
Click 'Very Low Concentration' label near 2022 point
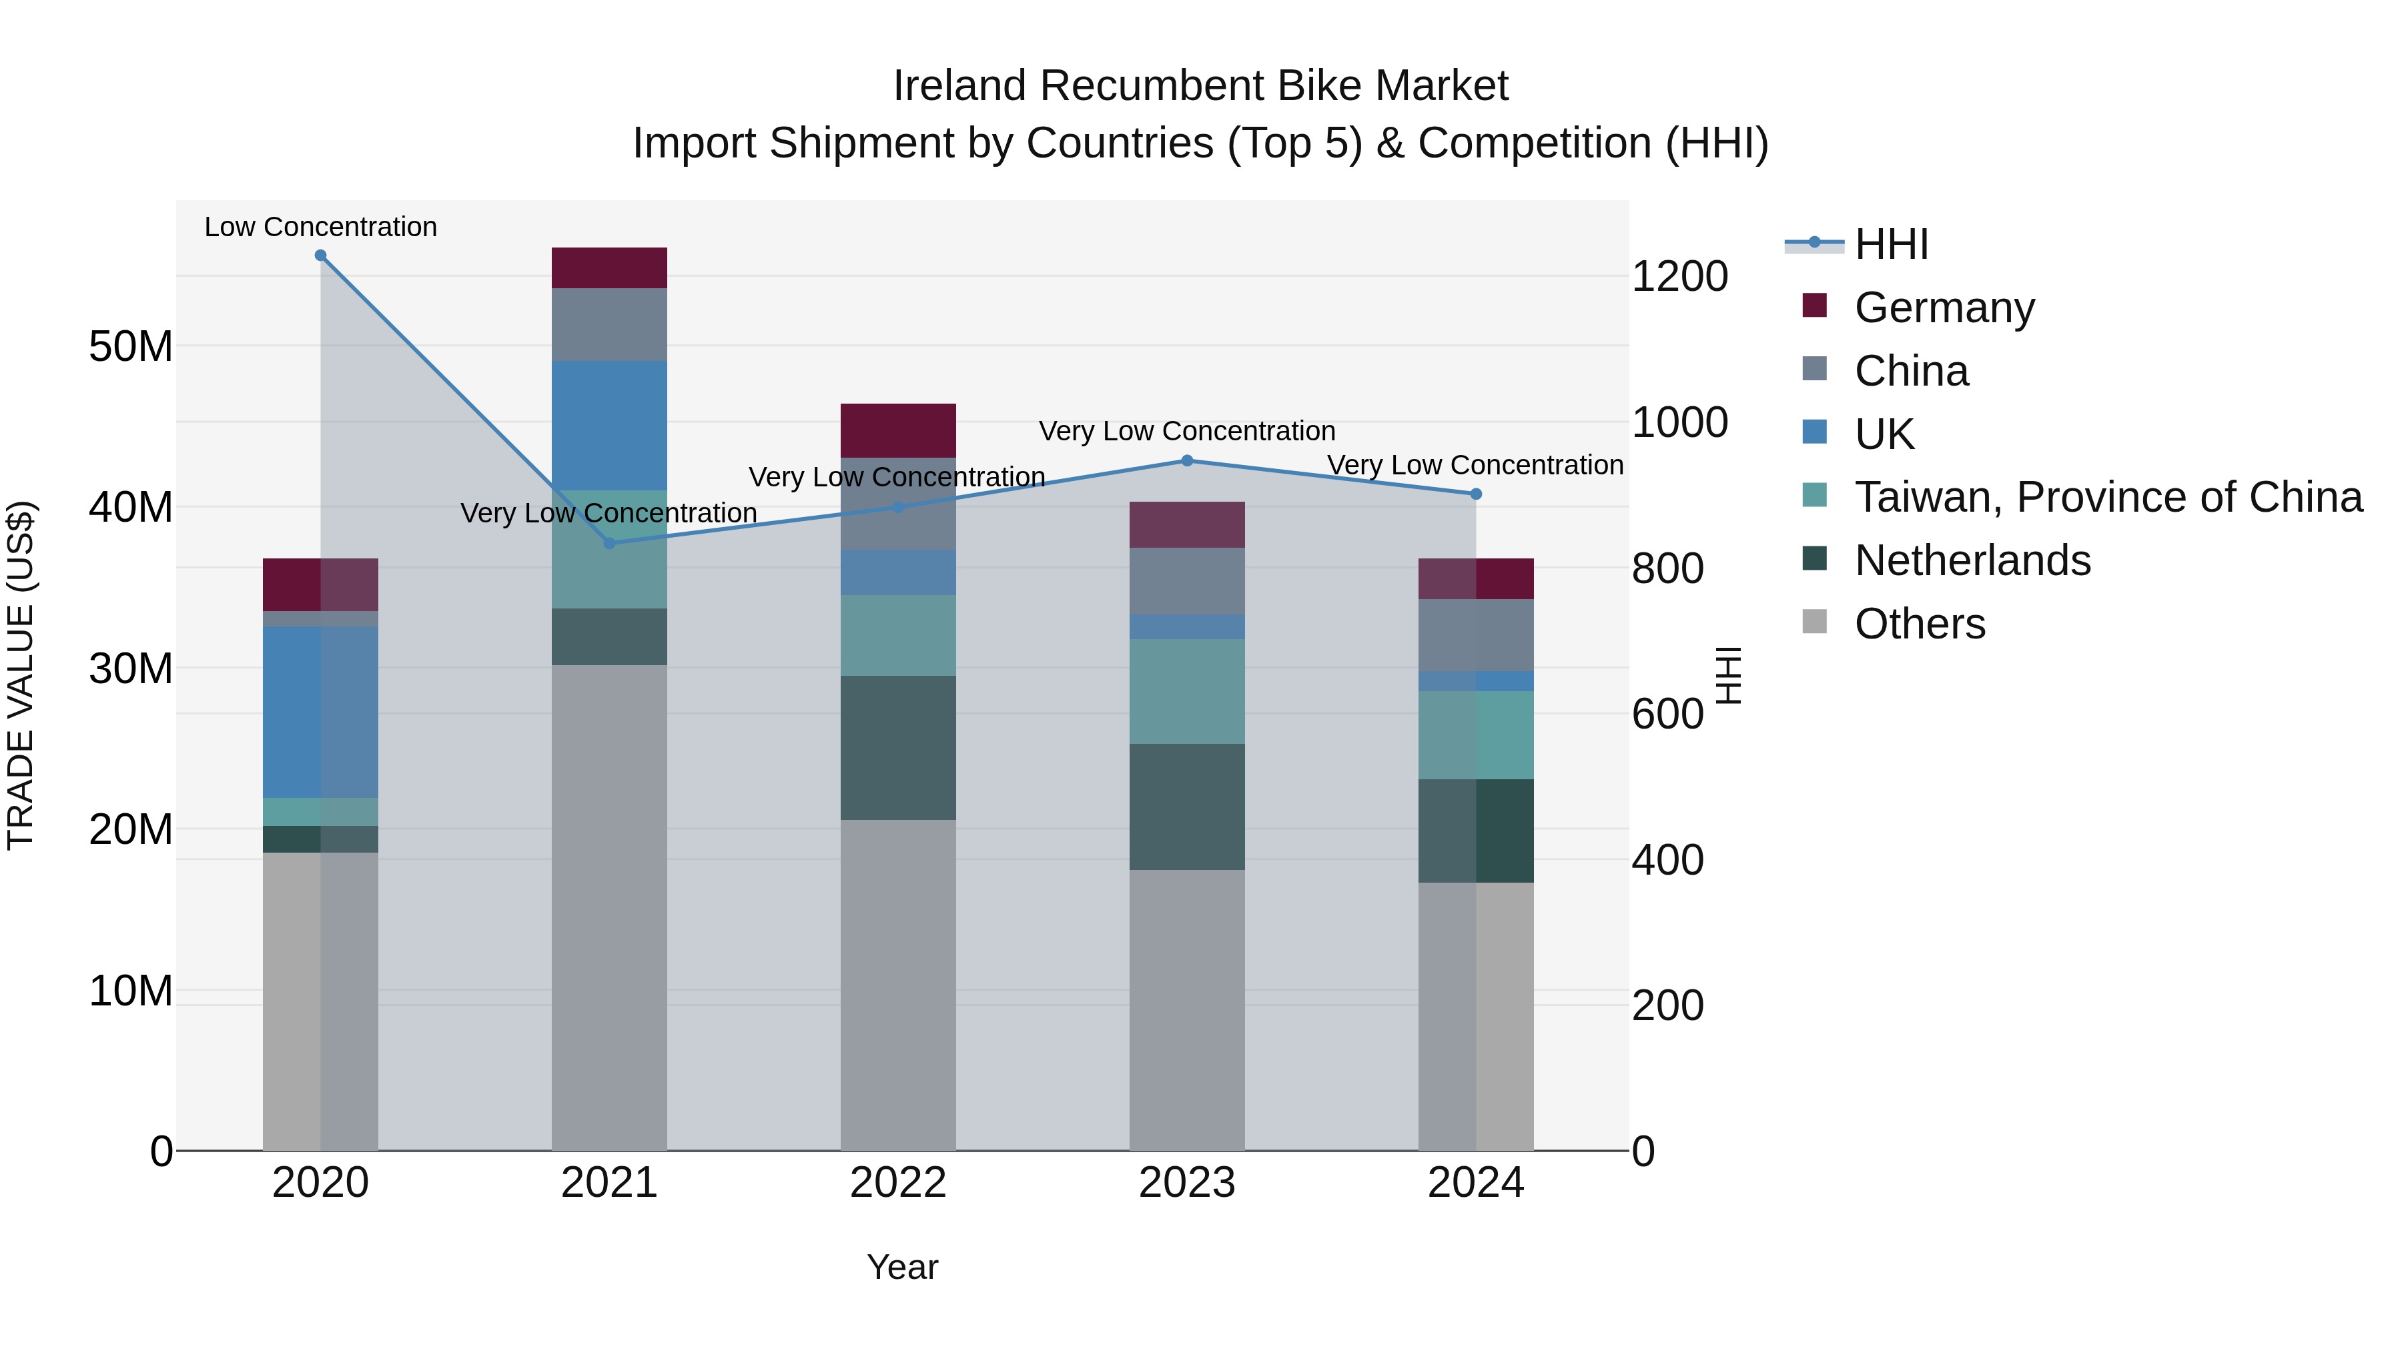coord(897,476)
